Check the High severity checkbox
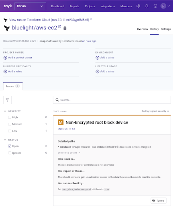The image size is (173, 206). (10, 117)
